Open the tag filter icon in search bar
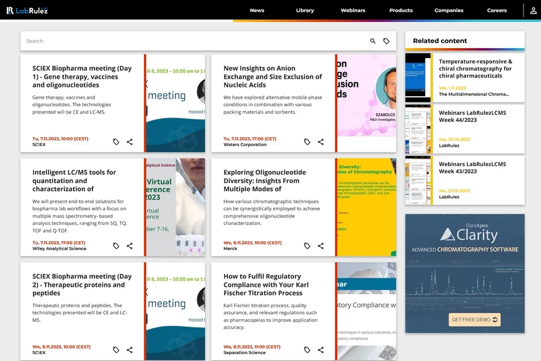This screenshot has height=361, width=541. (x=387, y=41)
